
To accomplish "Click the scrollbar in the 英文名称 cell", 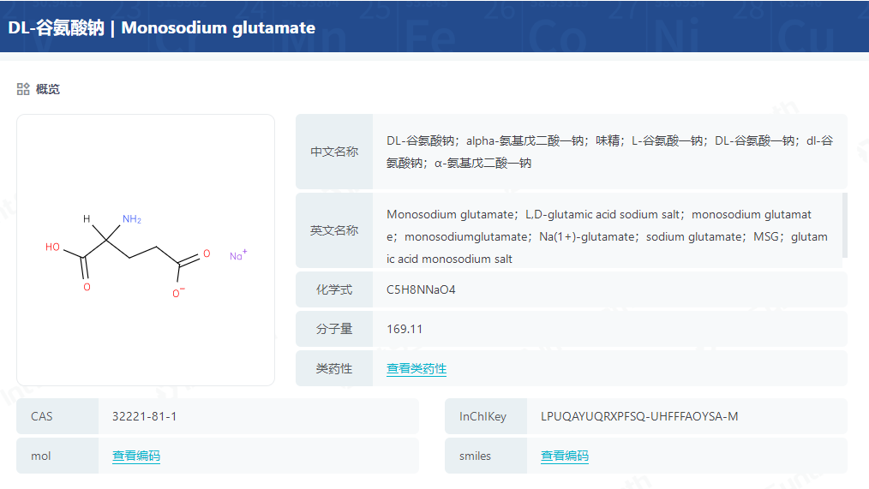I will 845,224.
